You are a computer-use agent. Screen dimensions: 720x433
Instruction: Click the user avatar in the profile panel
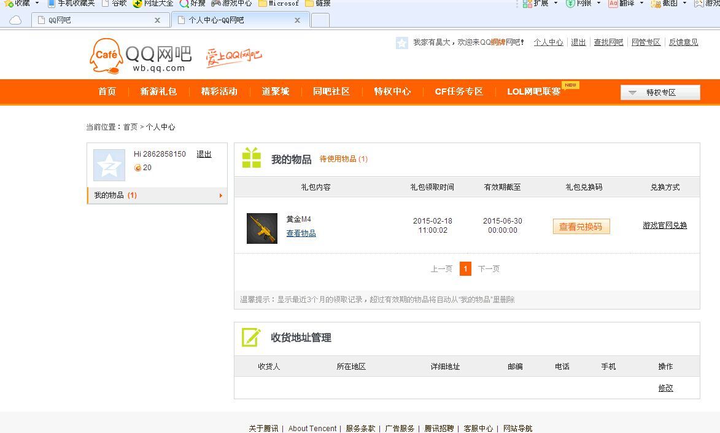click(109, 165)
